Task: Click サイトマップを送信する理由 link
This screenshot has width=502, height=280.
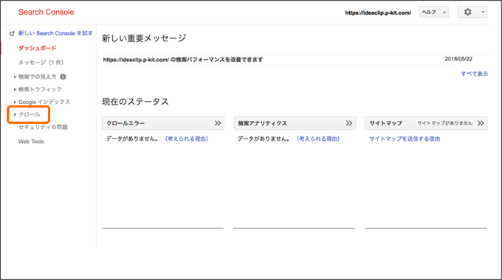Action: pos(405,139)
